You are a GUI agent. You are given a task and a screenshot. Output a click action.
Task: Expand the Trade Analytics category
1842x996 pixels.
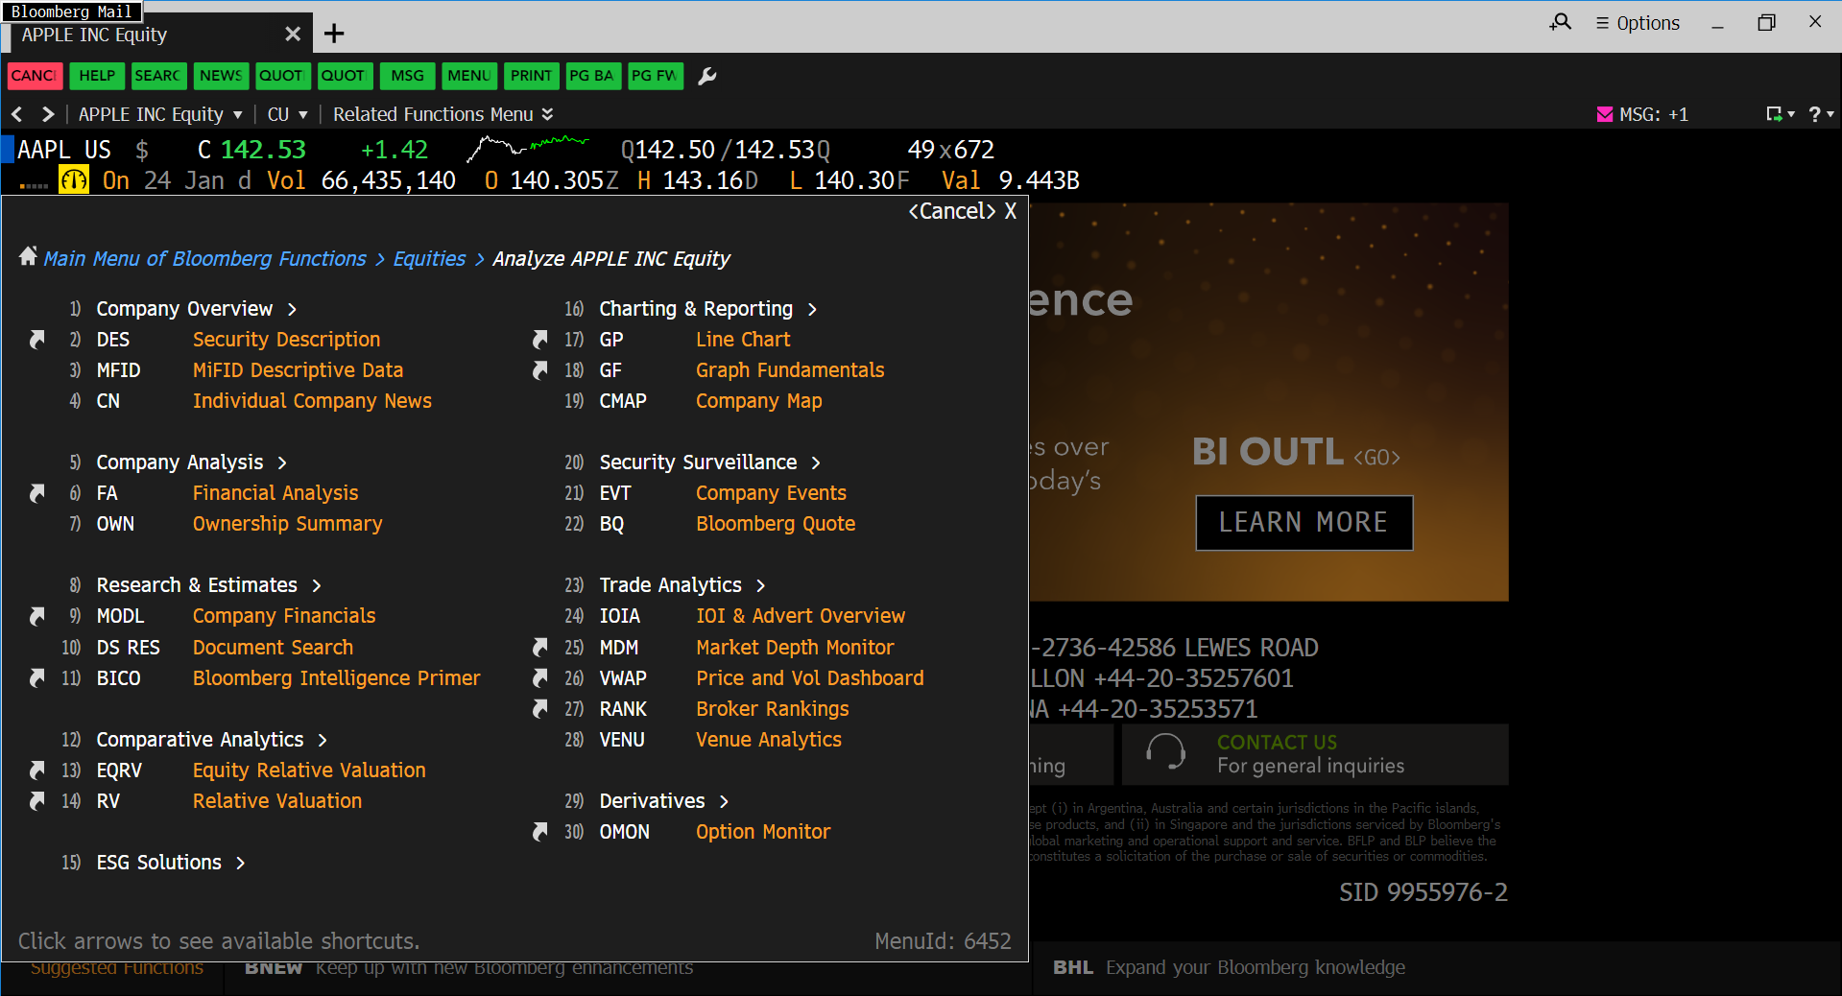(682, 584)
